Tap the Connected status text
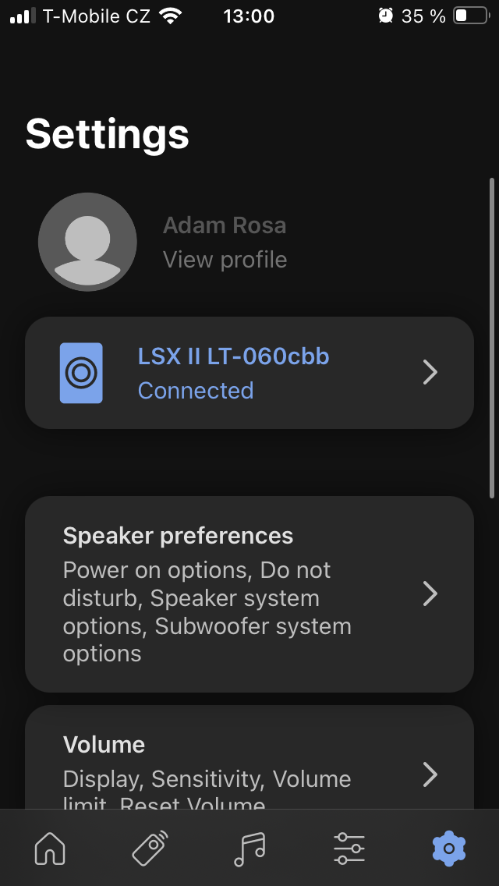Image resolution: width=499 pixels, height=886 pixels. pyautogui.click(x=196, y=391)
